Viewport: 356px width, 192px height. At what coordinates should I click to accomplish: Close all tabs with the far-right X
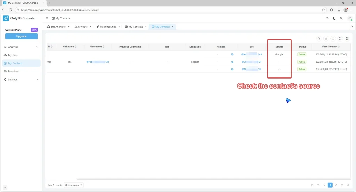pos(352,26)
